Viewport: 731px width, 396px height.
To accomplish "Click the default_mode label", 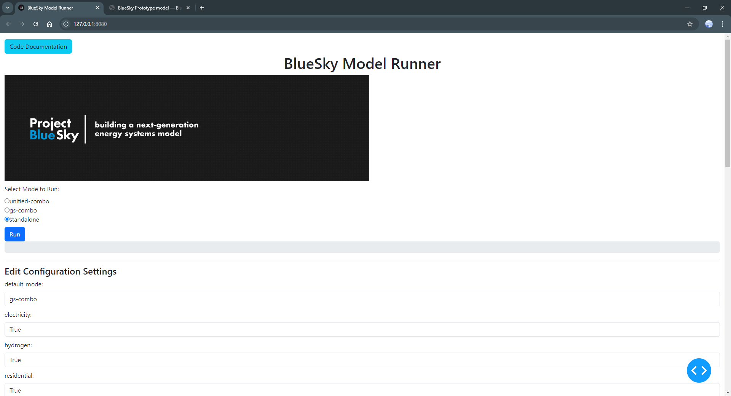I will point(24,284).
